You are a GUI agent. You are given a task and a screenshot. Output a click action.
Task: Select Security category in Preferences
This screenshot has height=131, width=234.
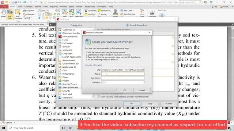(66, 91)
